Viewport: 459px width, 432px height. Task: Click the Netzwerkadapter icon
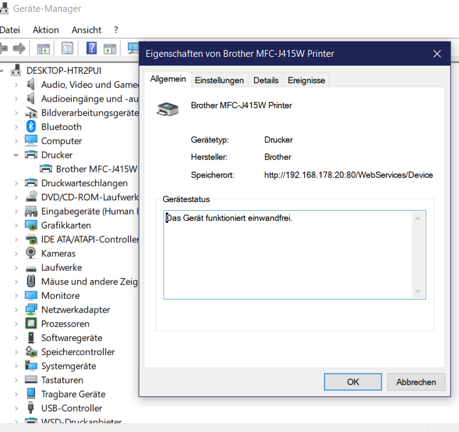click(31, 309)
